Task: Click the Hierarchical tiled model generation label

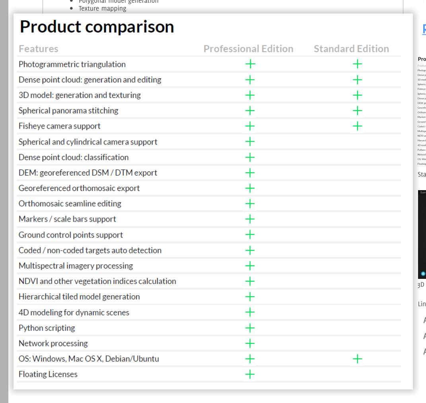Action: pyautogui.click(x=79, y=297)
